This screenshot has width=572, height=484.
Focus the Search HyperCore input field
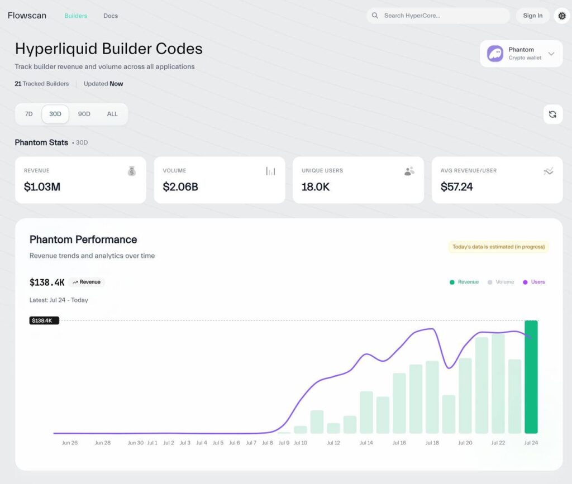(x=441, y=16)
